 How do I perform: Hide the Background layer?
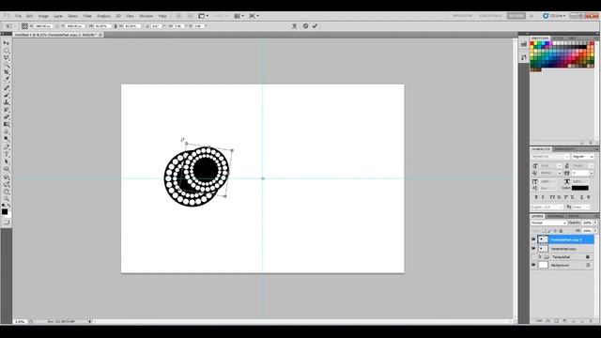[533, 265]
